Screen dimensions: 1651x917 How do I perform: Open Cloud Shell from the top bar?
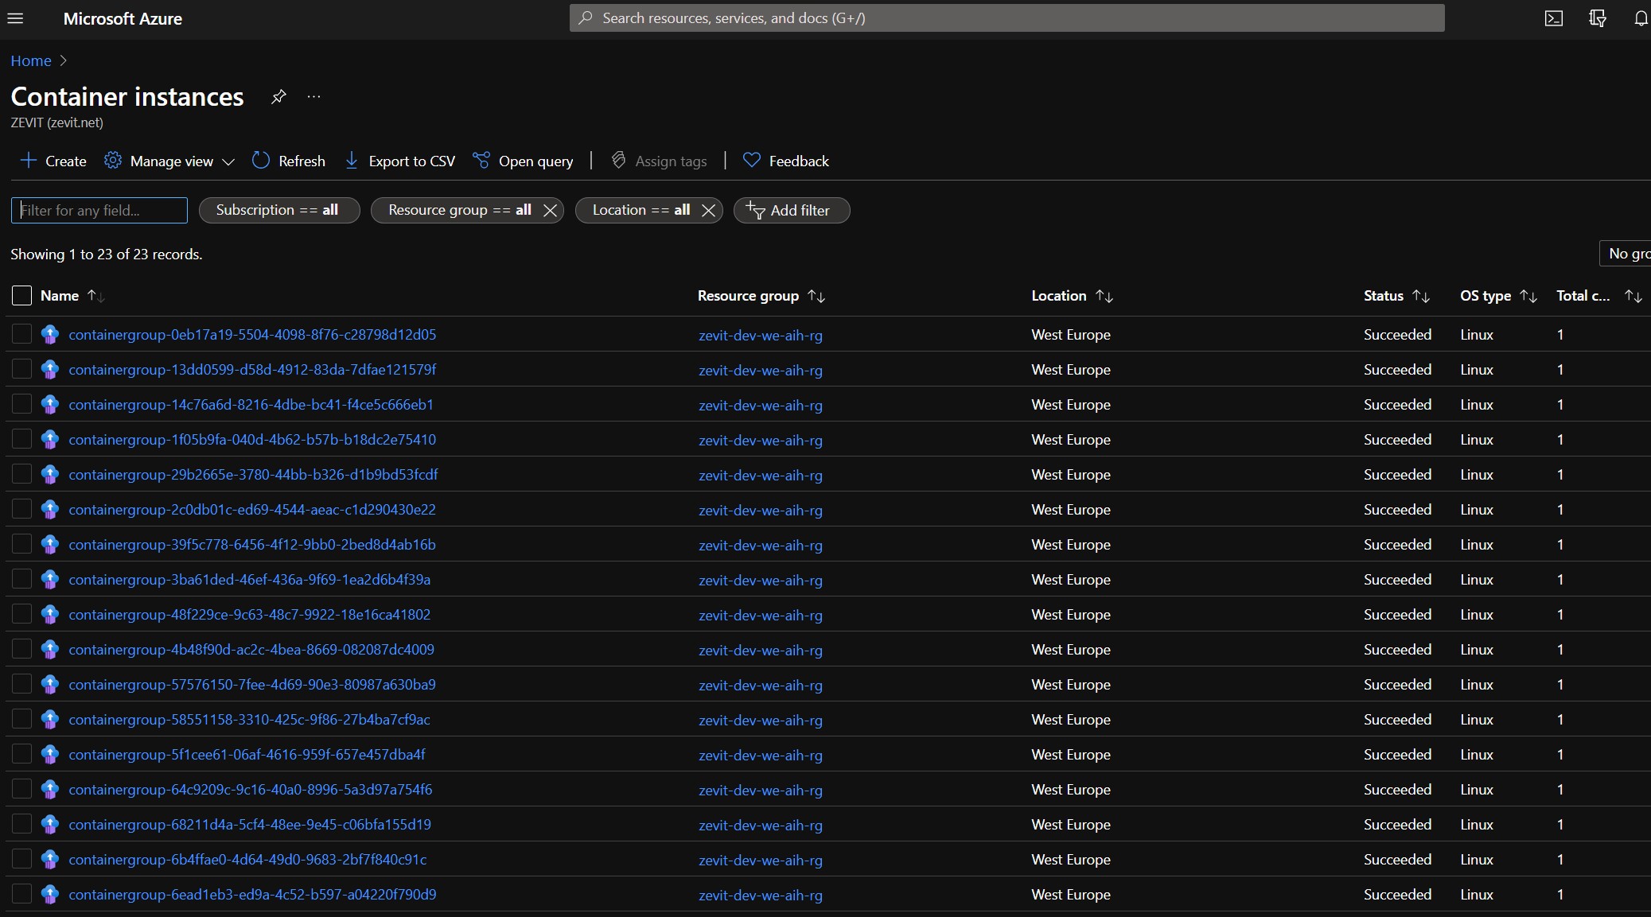pyautogui.click(x=1554, y=18)
